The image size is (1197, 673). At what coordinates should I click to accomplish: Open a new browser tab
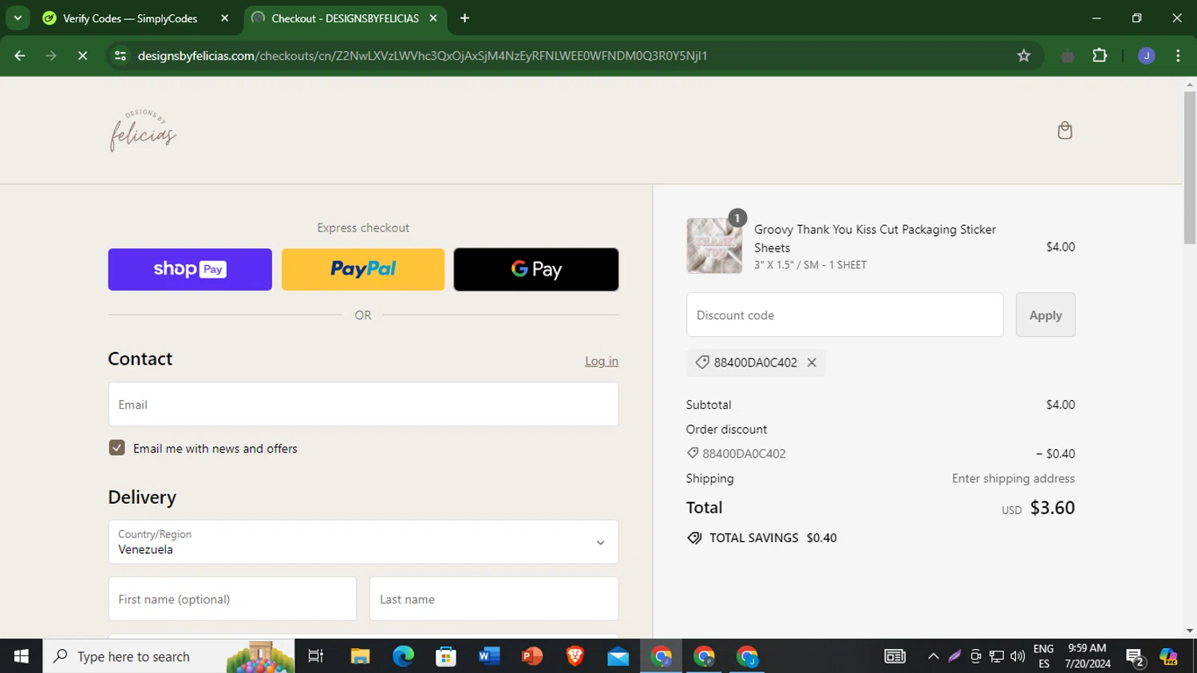coord(464,18)
